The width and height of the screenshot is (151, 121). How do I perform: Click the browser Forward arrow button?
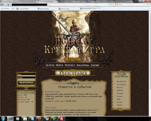tap(5, 5)
